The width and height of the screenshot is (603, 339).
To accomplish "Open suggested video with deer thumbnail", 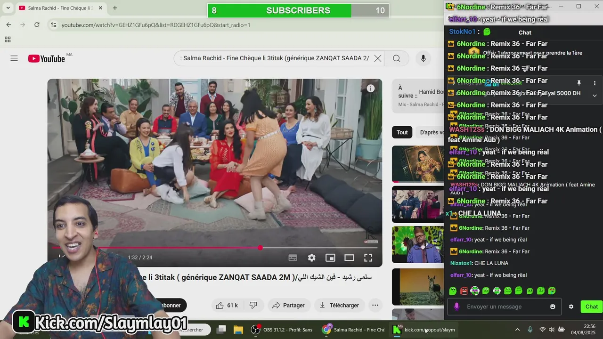I will (418, 287).
